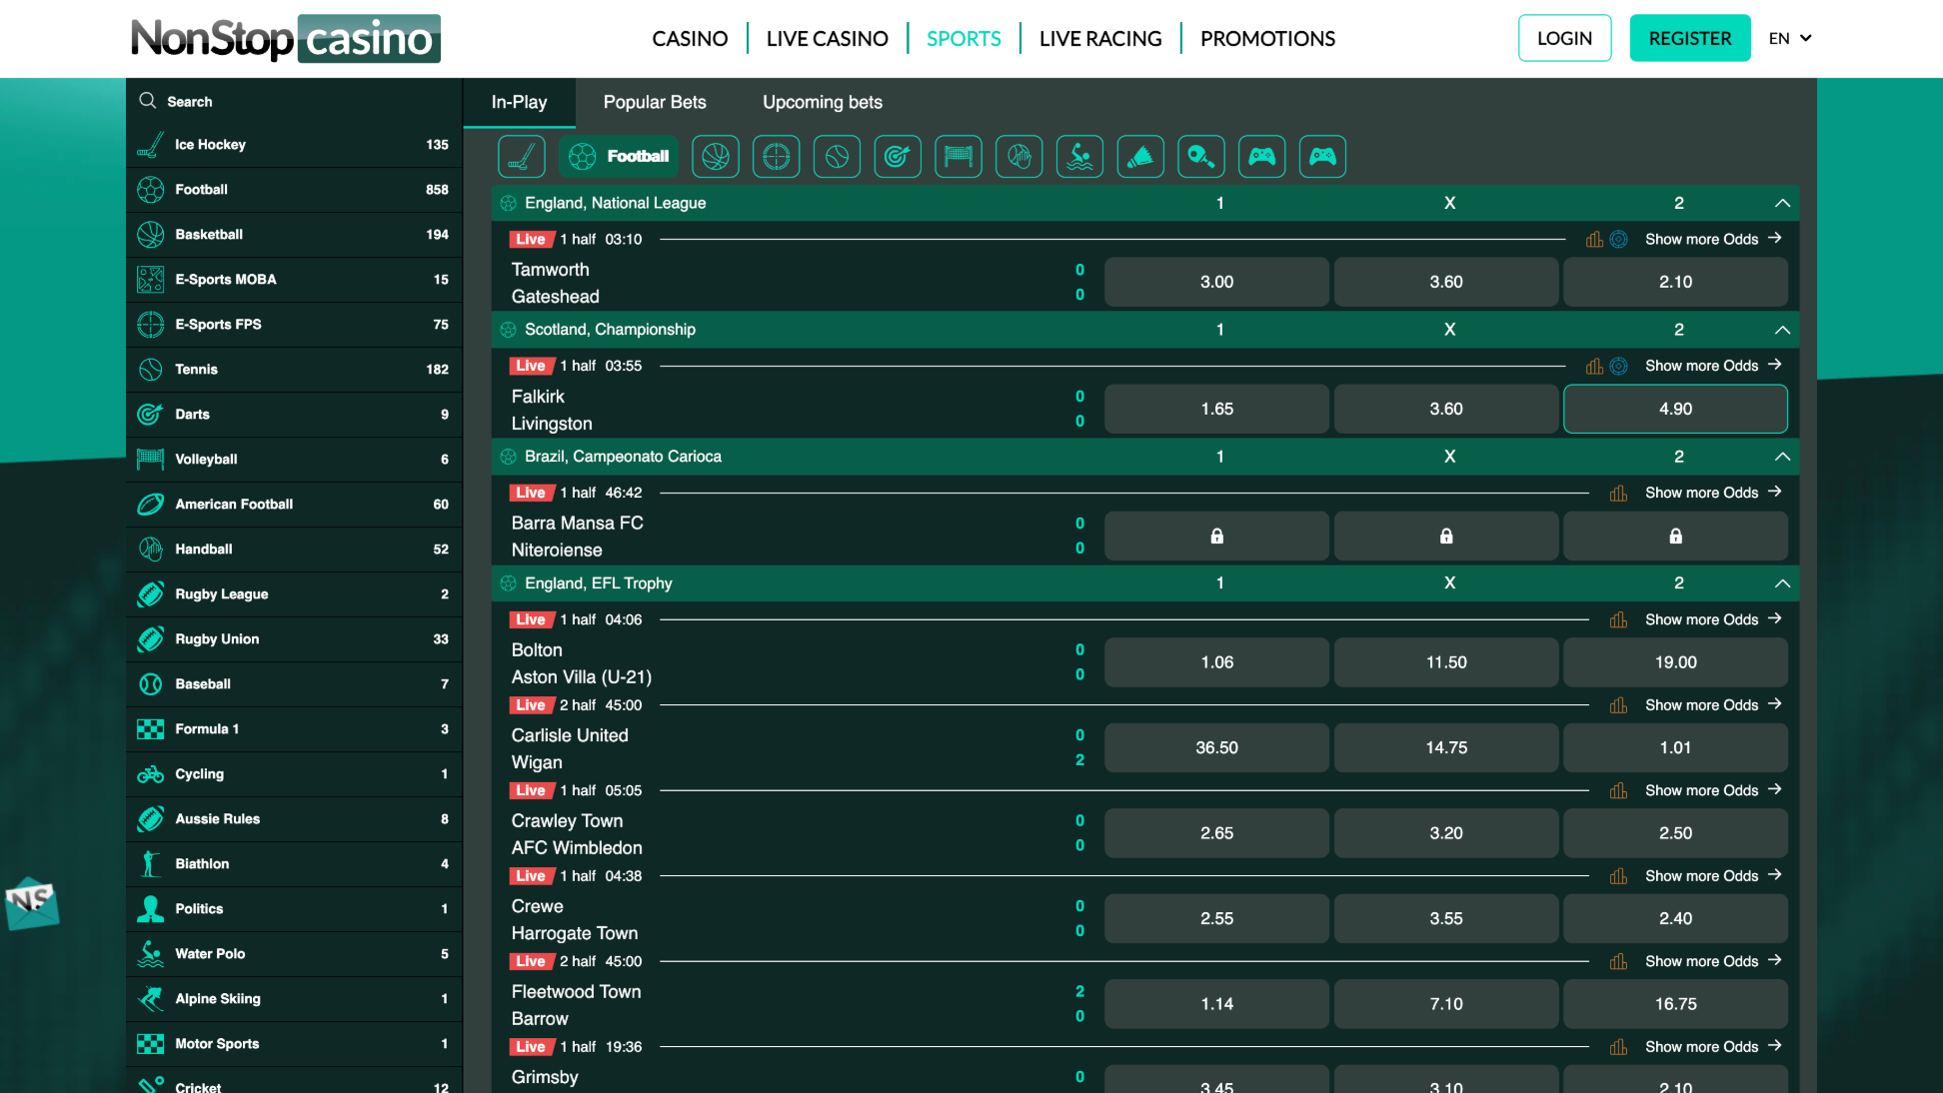Open match statistics icon for Tamworth vs Gateshead
The width and height of the screenshot is (1943, 1093).
[1593, 239]
